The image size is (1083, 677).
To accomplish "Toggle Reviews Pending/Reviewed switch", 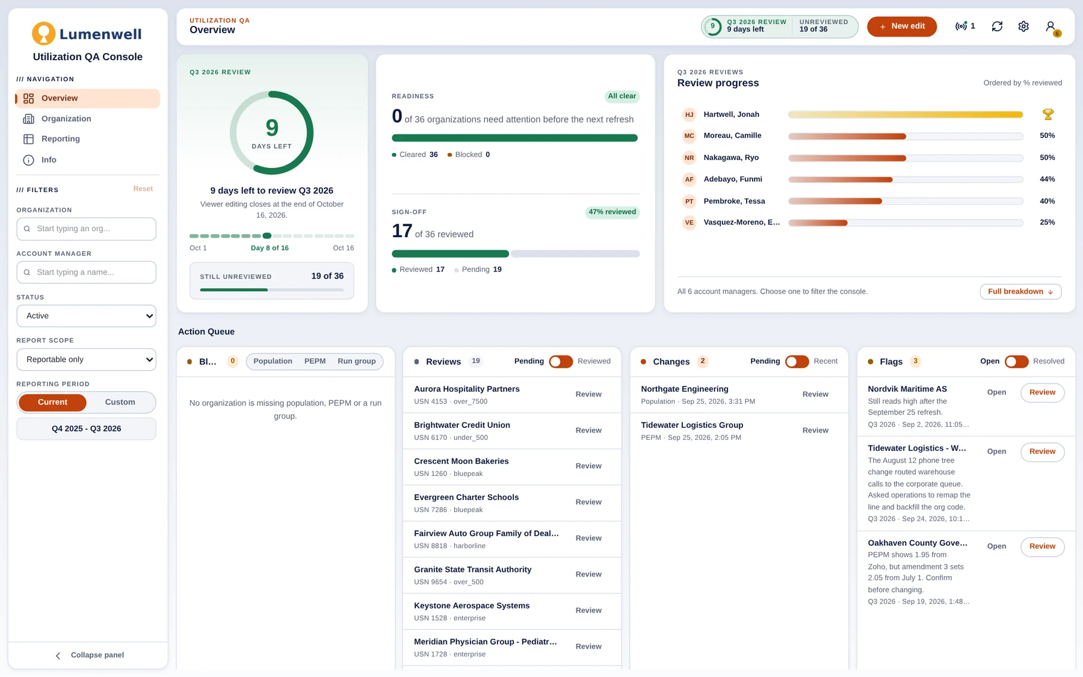I will (x=561, y=361).
